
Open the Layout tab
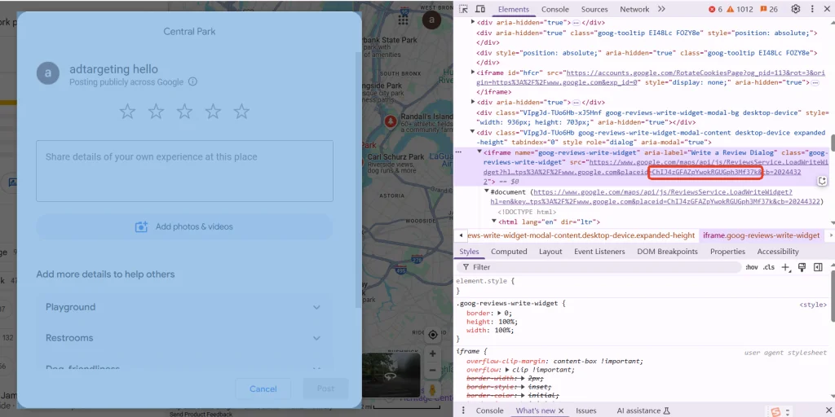(x=550, y=252)
